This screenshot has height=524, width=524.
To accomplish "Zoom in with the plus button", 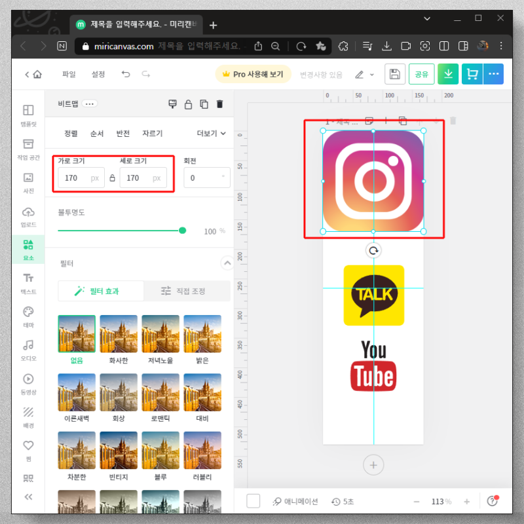I will pos(467,502).
